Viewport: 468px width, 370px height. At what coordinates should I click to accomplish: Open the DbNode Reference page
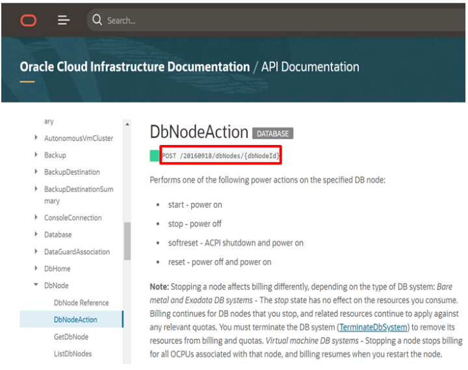[x=81, y=303]
